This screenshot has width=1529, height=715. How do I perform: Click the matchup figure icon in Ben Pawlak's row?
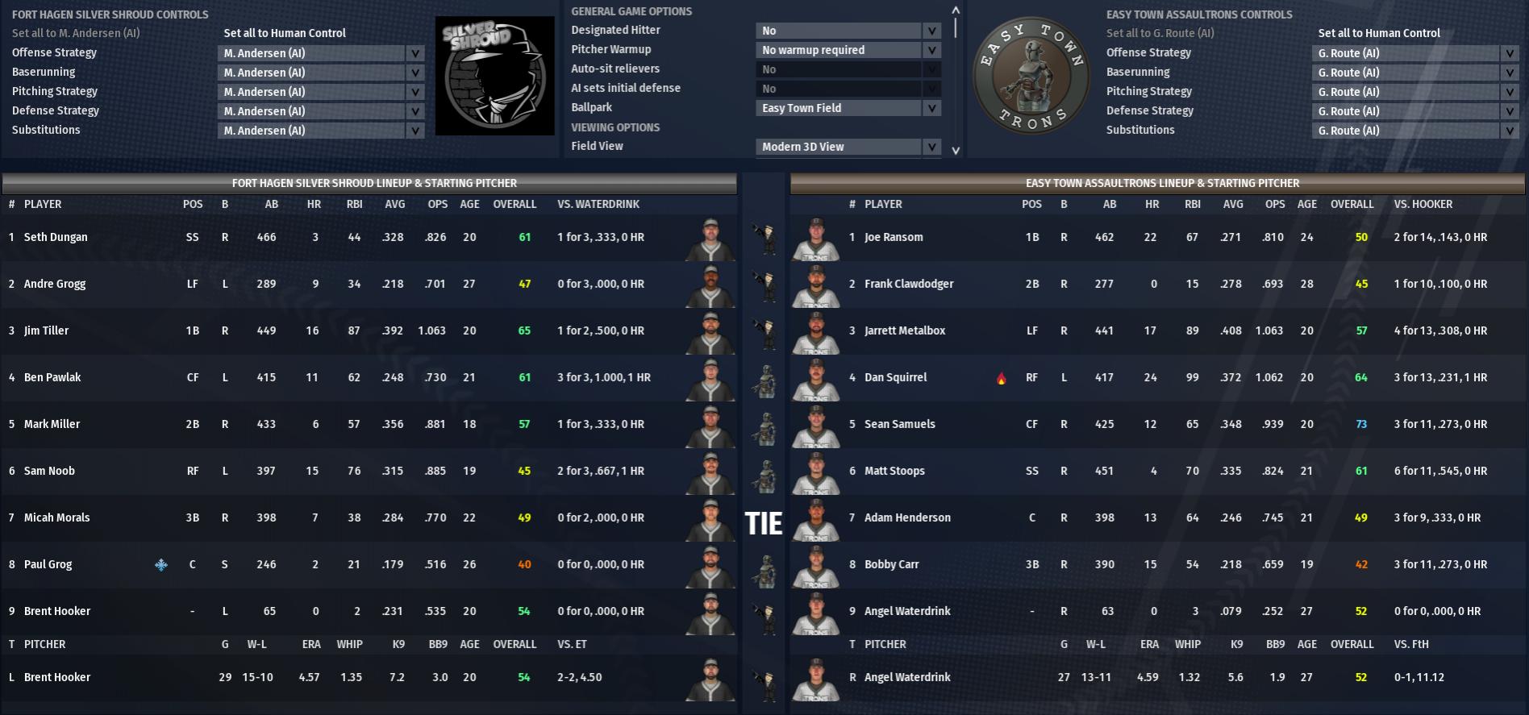point(764,379)
